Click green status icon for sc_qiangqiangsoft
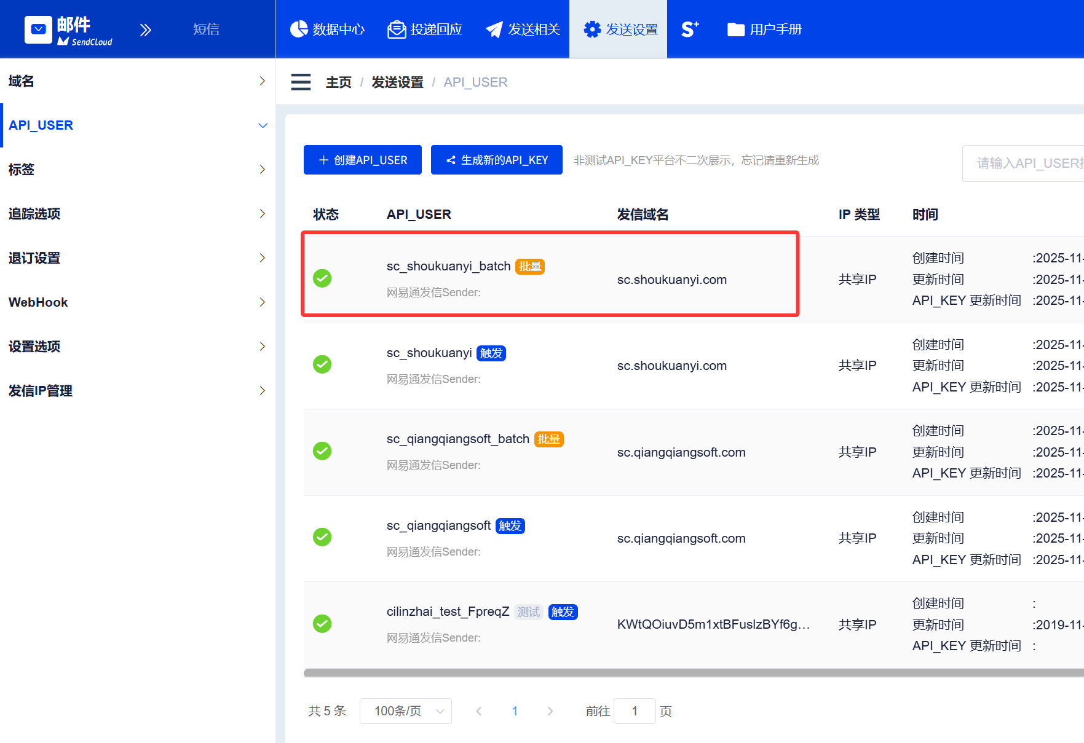 click(x=322, y=537)
